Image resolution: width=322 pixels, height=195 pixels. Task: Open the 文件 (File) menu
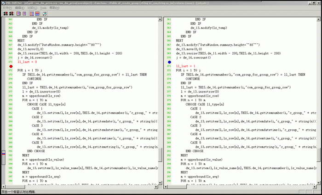(x=7, y=8)
